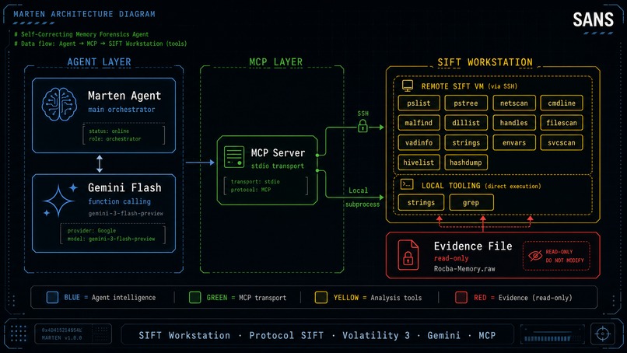Viewport: 627px width, 353px height.
Task: Click the red legend swatch for Evidence
Action: pos(461,298)
